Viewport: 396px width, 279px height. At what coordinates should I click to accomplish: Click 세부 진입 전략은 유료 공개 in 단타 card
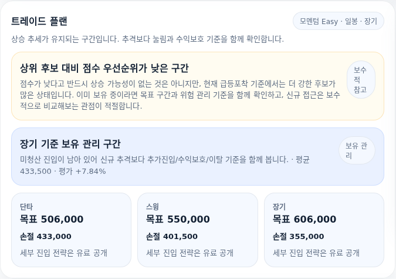coord(63,253)
